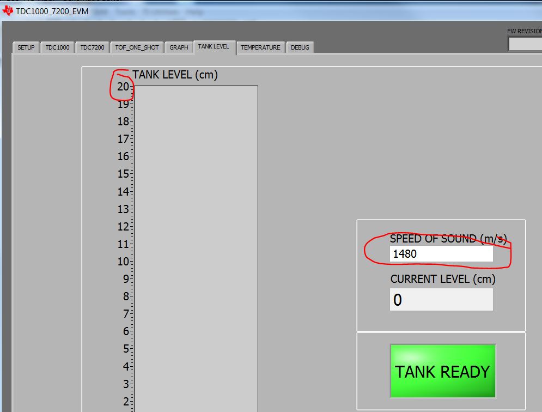Viewport: 542px width, 412px height.
Task: Switch to the TDC7200 tab
Action: [92, 47]
